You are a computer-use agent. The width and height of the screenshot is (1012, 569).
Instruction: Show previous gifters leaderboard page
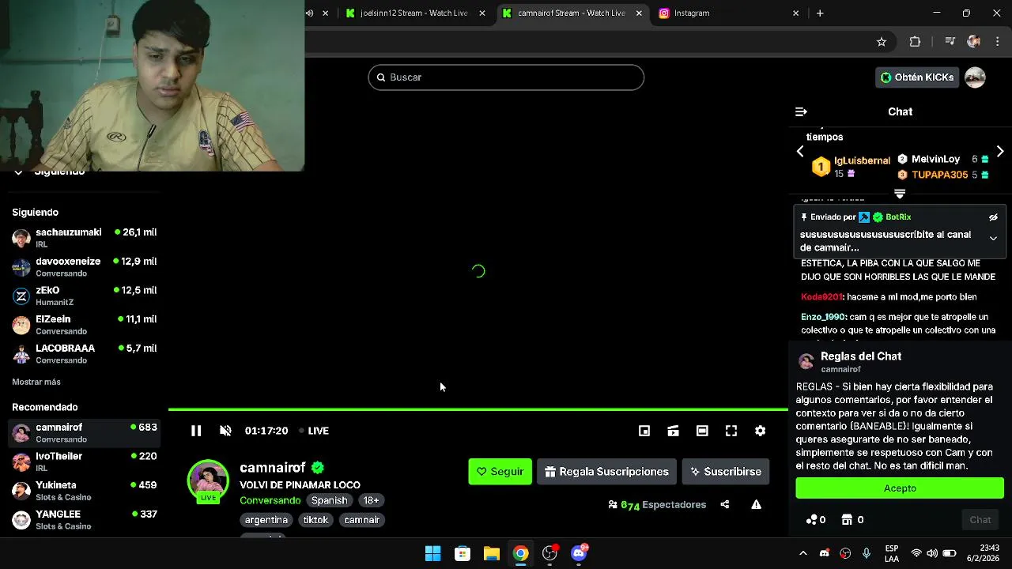800,151
